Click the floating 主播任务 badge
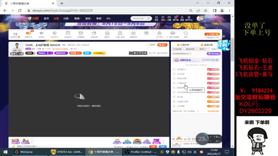Viewport: 278px width, 156px height. tap(224, 45)
